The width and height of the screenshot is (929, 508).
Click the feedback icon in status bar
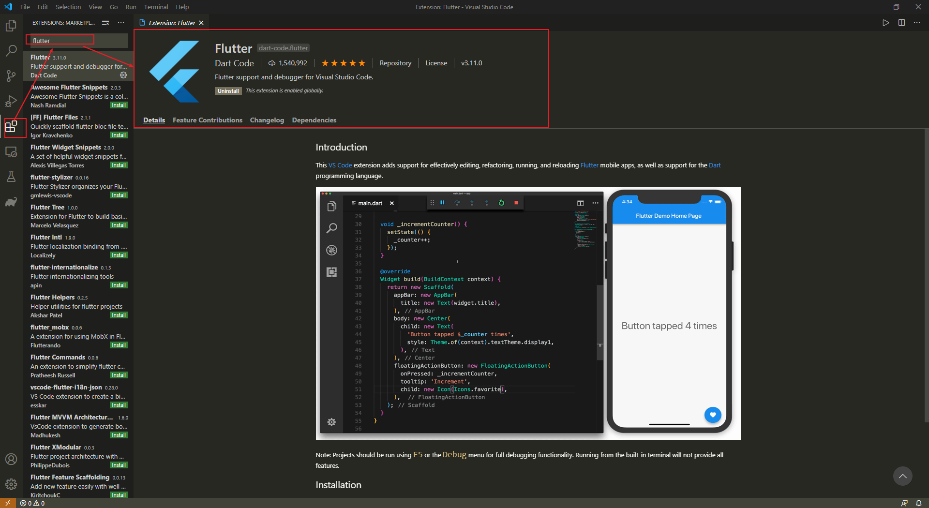coord(904,503)
